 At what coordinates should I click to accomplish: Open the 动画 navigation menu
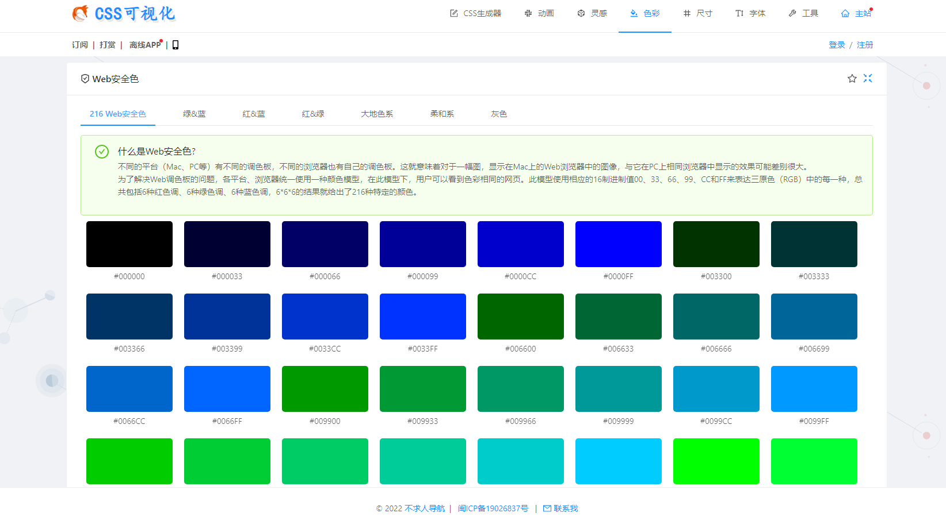[539, 13]
